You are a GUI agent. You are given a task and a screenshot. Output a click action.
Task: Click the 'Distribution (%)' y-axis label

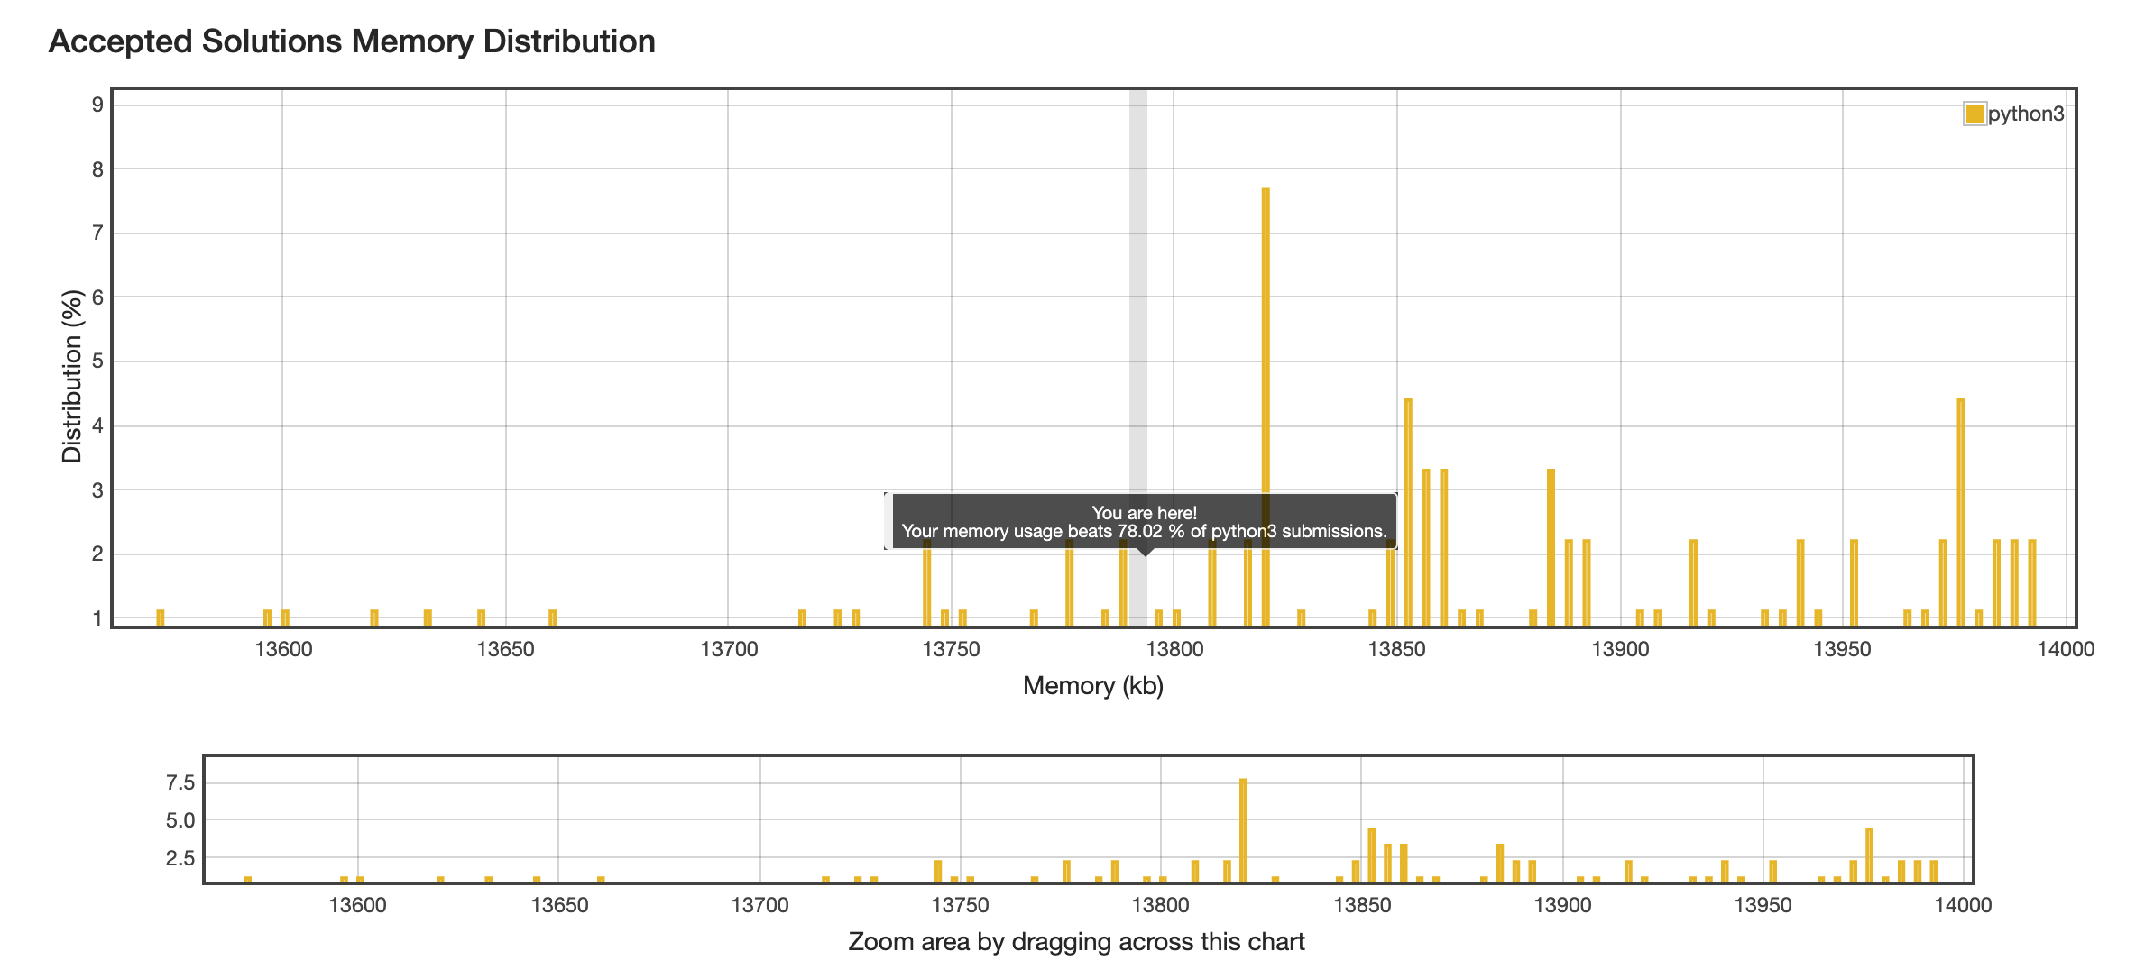72,376
